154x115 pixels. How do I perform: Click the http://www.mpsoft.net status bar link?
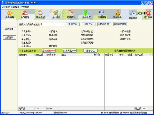[x=31, y=113]
